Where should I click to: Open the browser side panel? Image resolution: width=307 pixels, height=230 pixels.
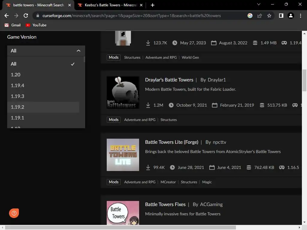coord(281,16)
